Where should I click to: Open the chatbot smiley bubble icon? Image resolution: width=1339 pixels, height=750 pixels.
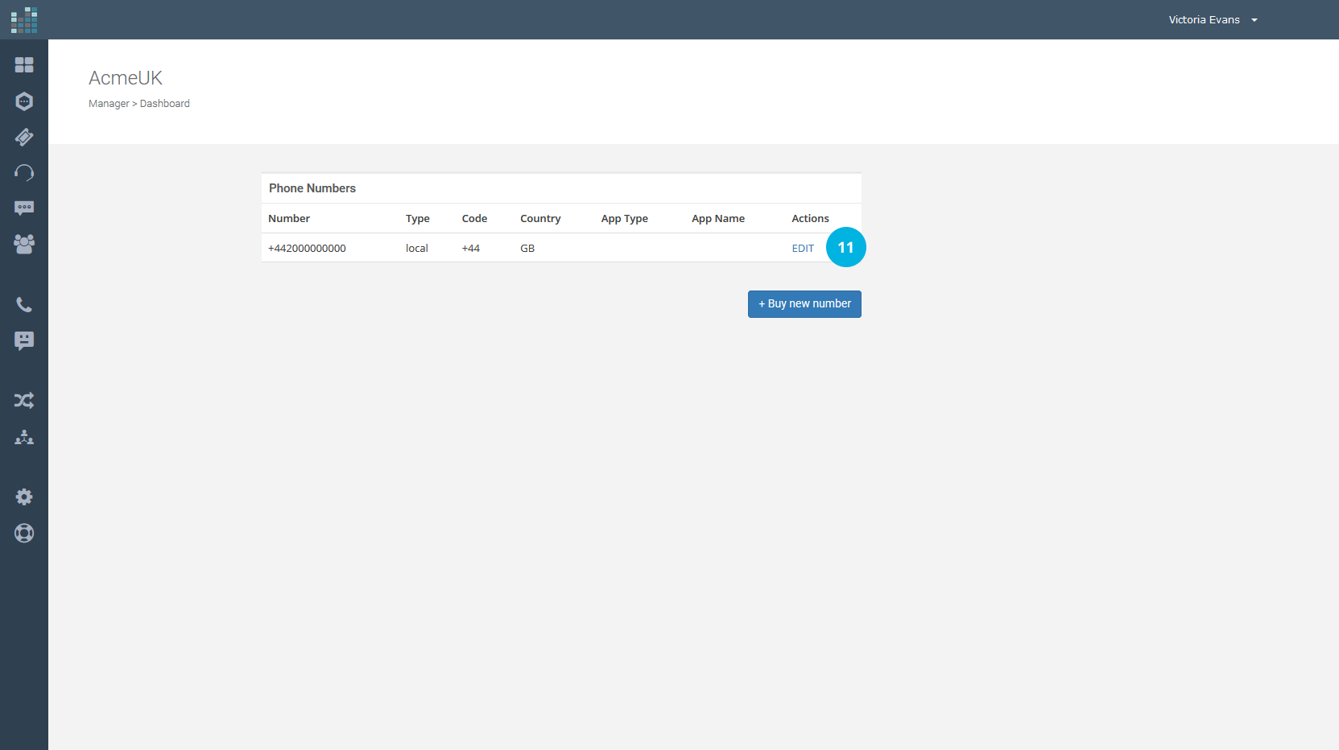(x=24, y=341)
